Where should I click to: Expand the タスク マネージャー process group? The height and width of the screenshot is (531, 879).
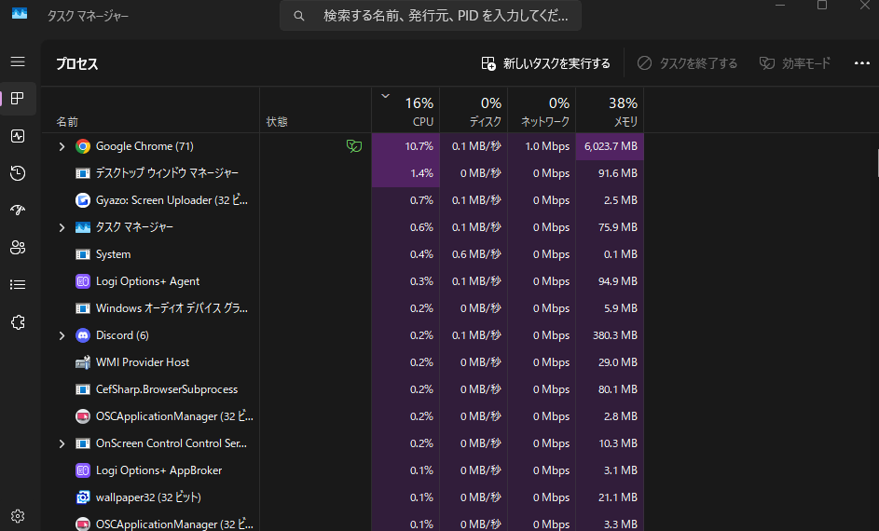[x=62, y=227]
